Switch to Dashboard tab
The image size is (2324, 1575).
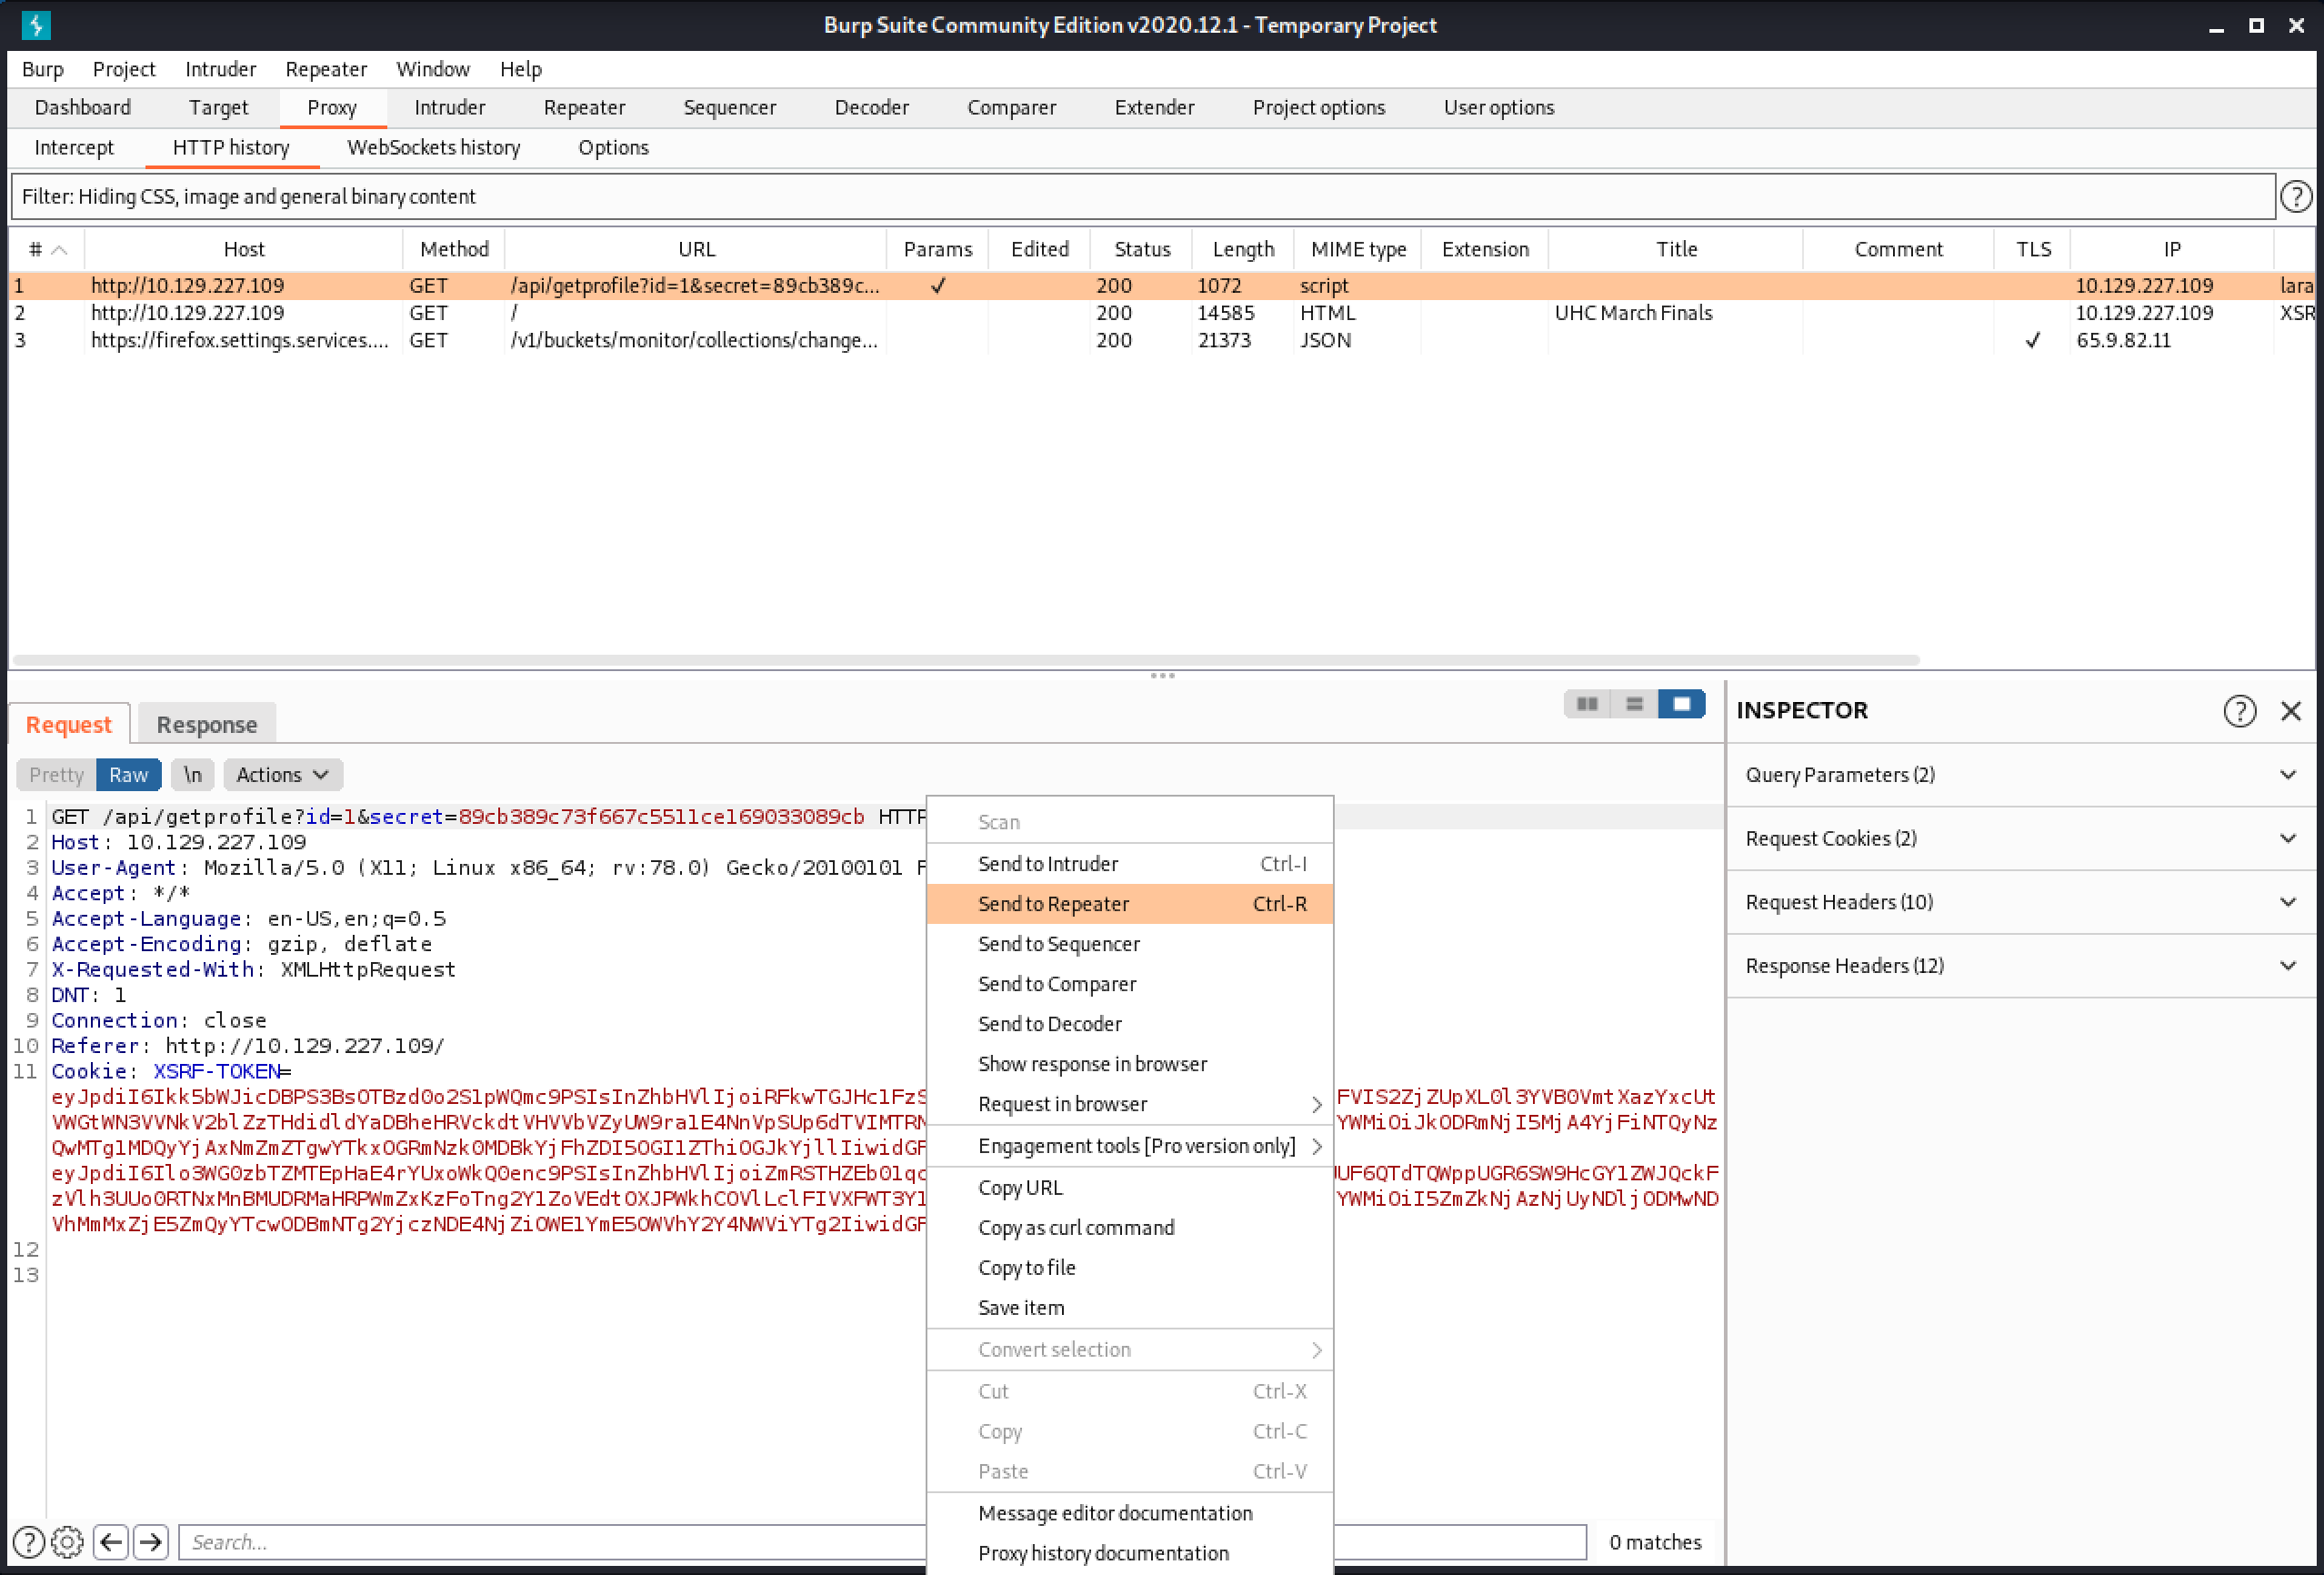pyautogui.click(x=83, y=107)
